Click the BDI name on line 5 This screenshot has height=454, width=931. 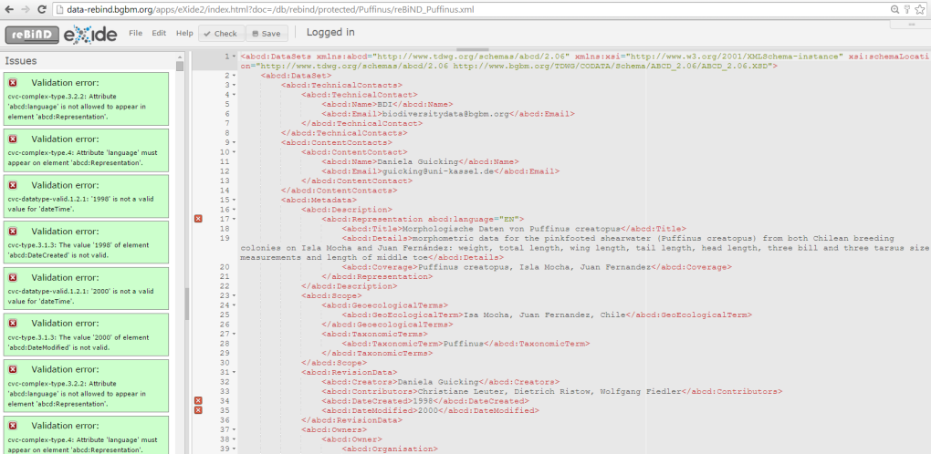[384, 104]
